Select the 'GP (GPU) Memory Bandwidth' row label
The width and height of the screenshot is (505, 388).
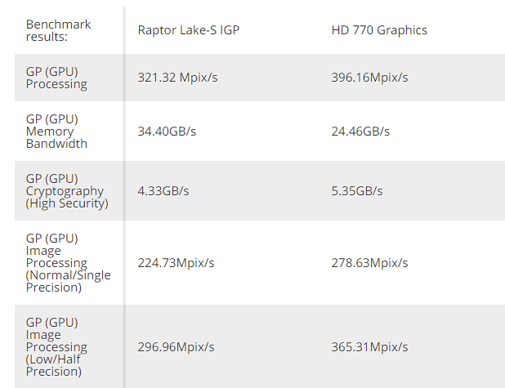56,132
